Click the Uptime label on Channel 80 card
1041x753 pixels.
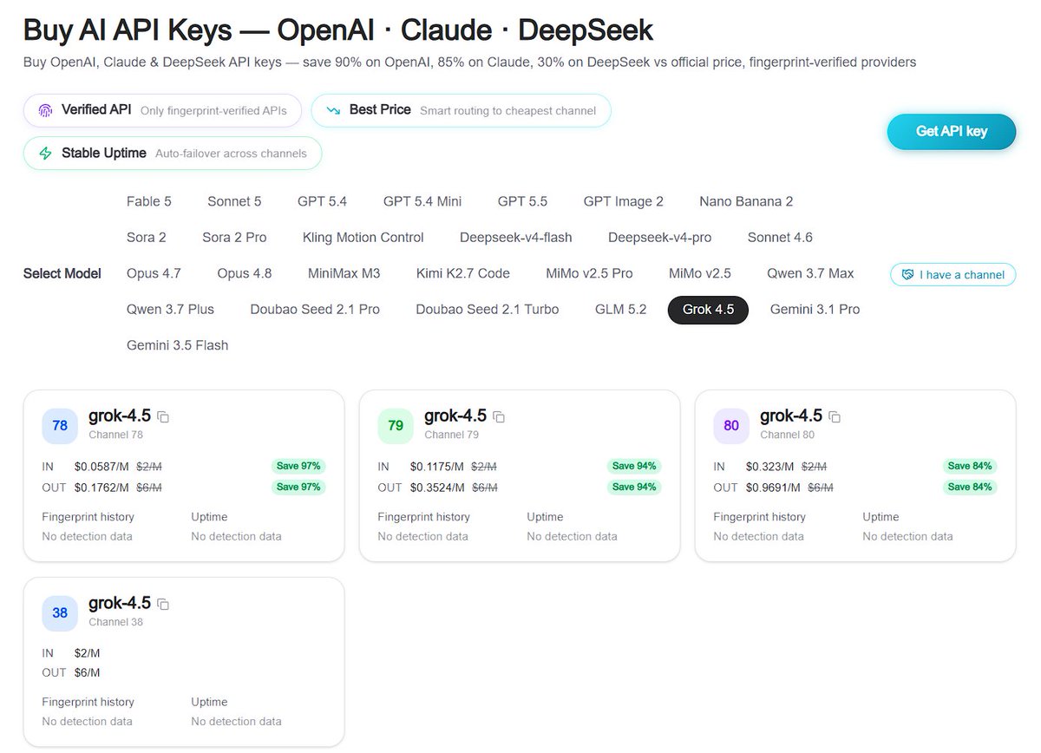(x=881, y=517)
